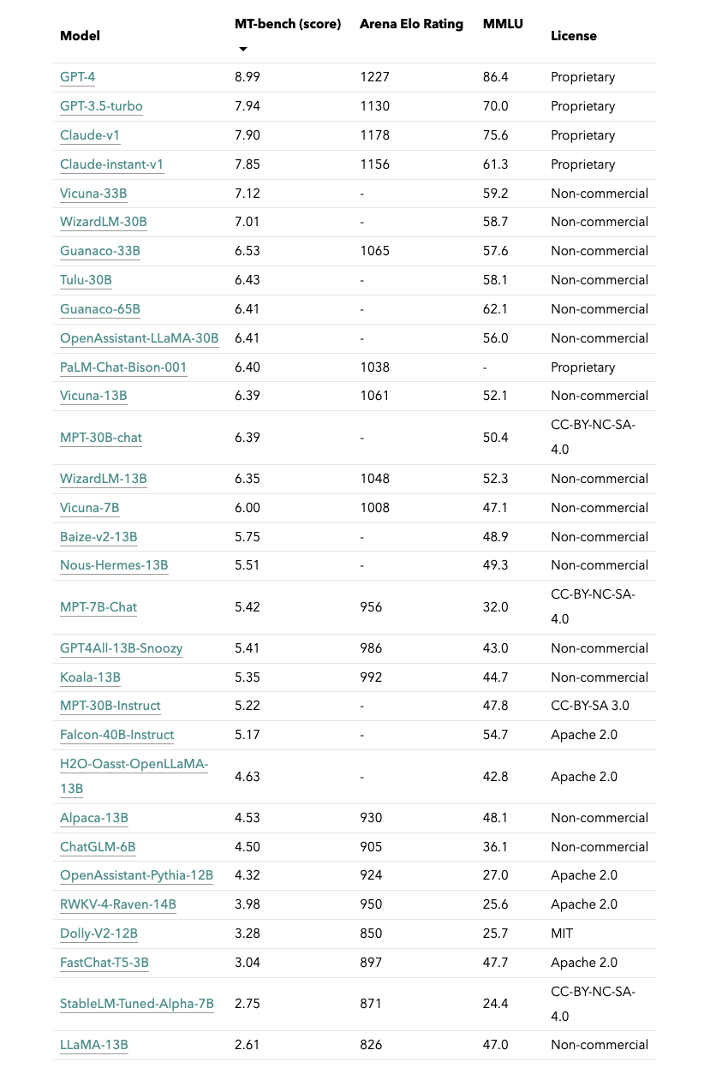Open the Falcon-40B-Instruct link
The height and width of the screenshot is (1074, 716).
[x=116, y=735]
